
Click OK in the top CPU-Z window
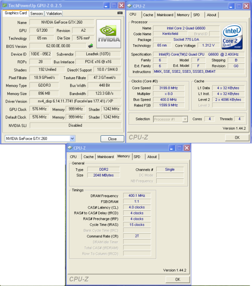click(237, 138)
